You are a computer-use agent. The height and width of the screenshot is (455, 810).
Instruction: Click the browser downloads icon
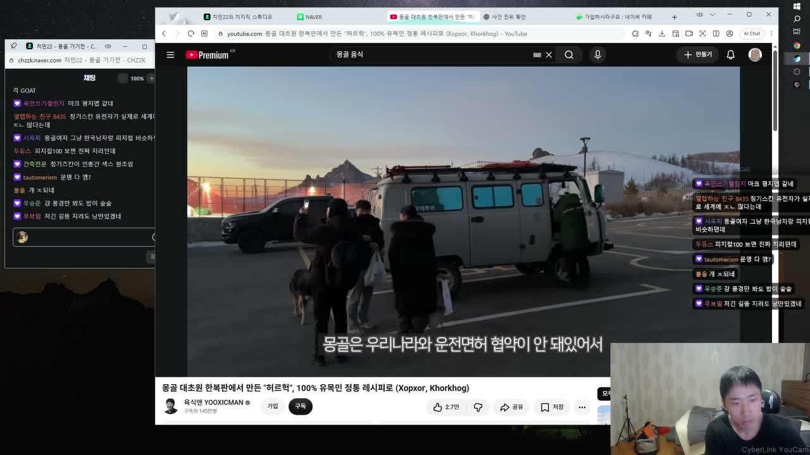(x=662, y=33)
